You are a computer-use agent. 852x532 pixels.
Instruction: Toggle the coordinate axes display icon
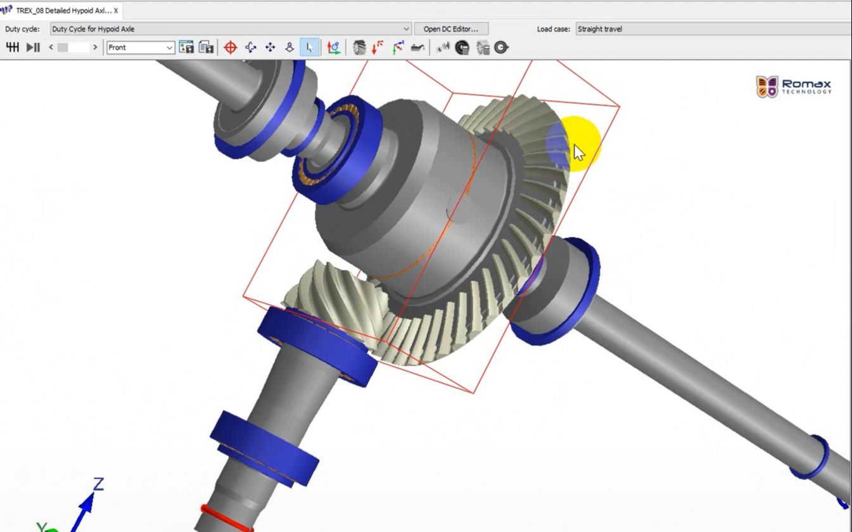(x=334, y=47)
